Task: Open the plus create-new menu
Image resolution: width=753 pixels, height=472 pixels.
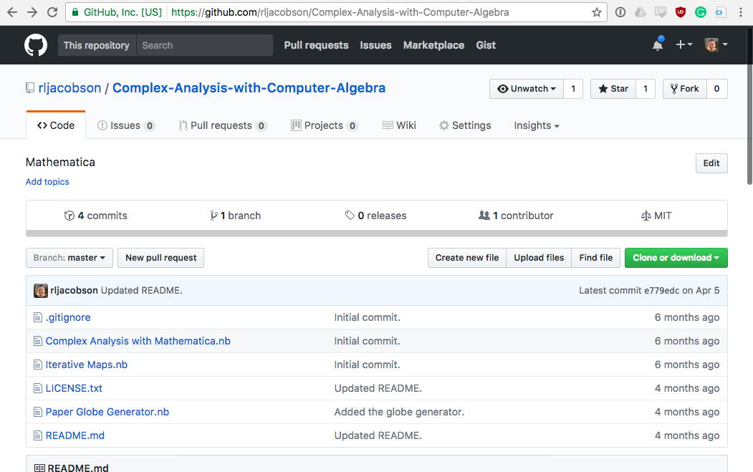Action: coord(684,44)
